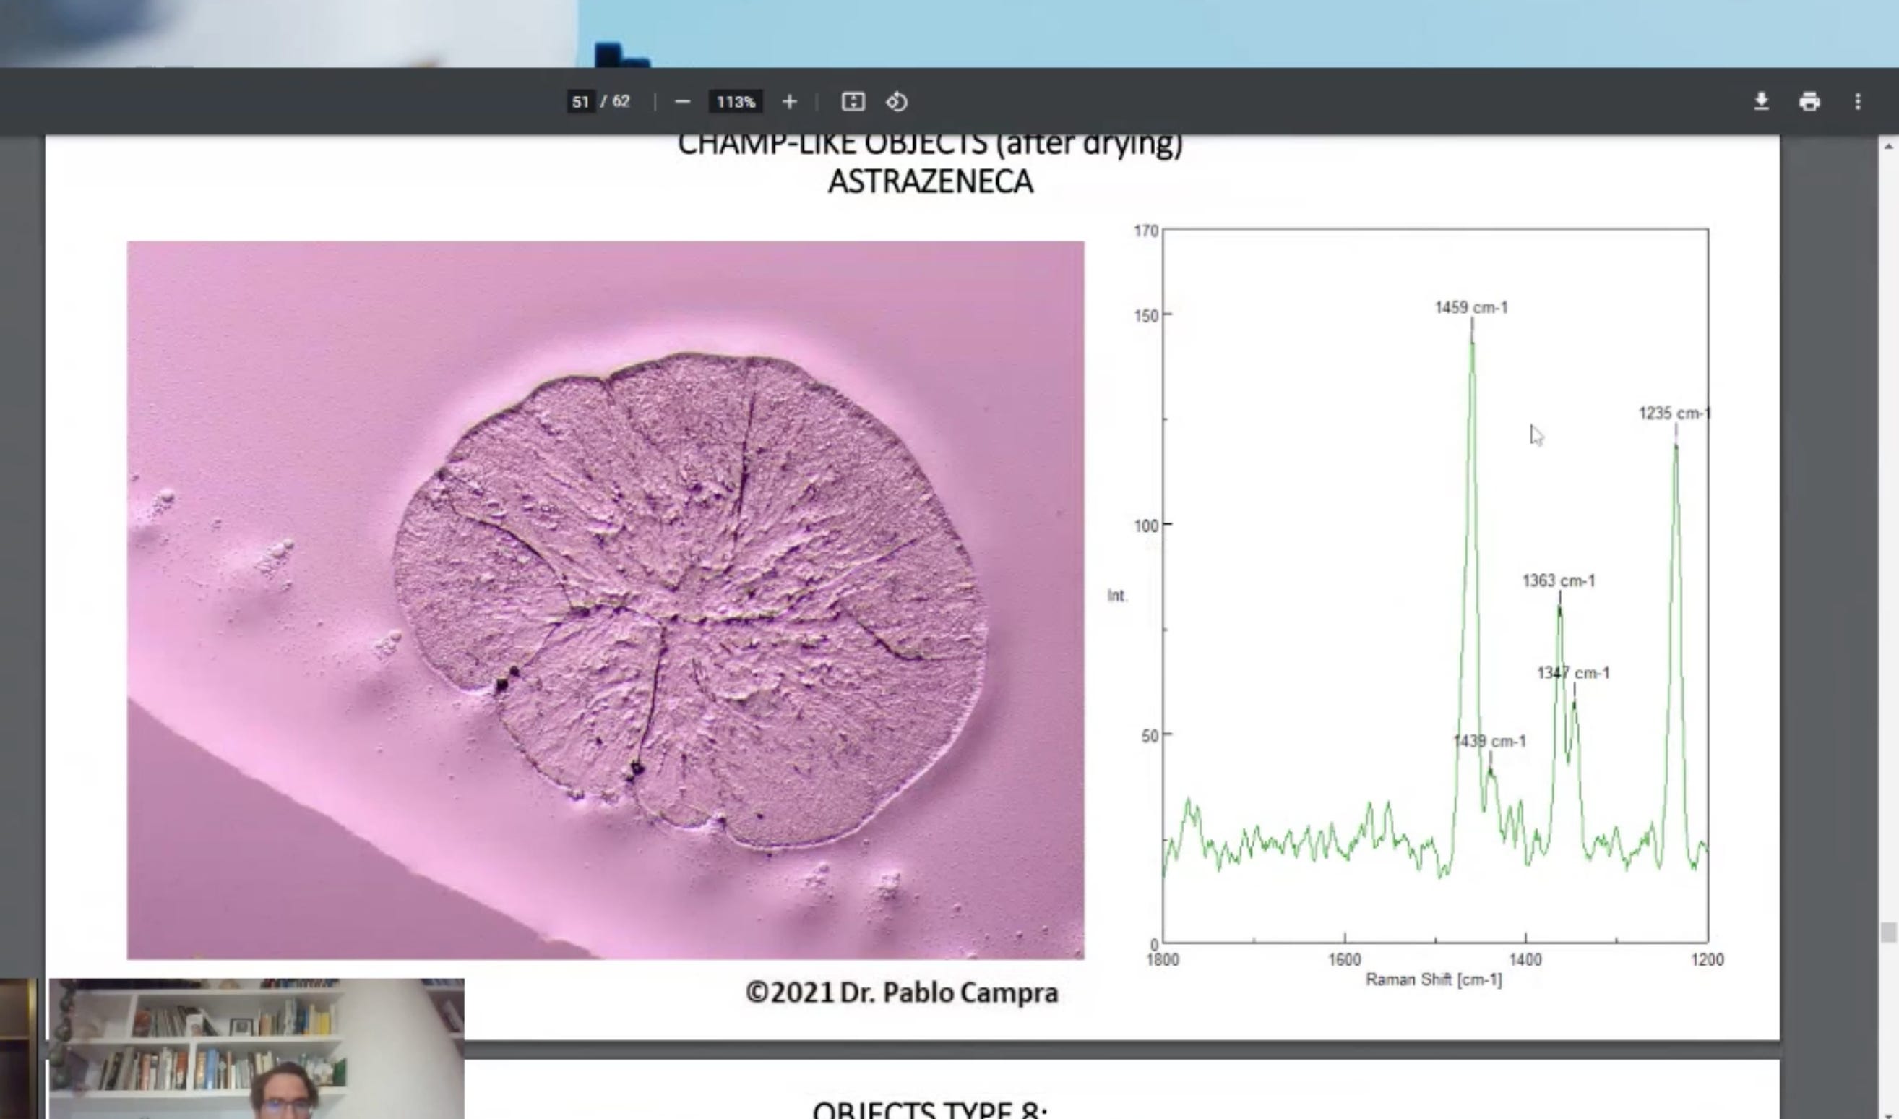Viewport: 1899px width, 1119px height.
Task: Click the '1459 cm-1' peak label
Action: click(1471, 308)
